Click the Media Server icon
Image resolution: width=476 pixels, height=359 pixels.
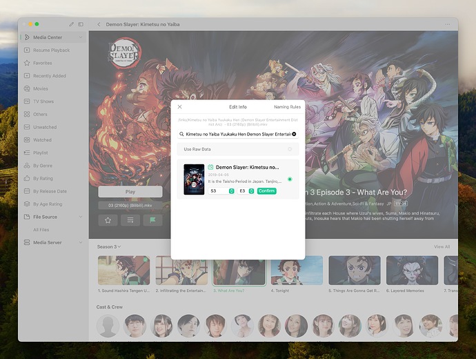[27, 242]
